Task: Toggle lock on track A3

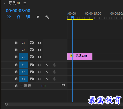Action: (16, 79)
